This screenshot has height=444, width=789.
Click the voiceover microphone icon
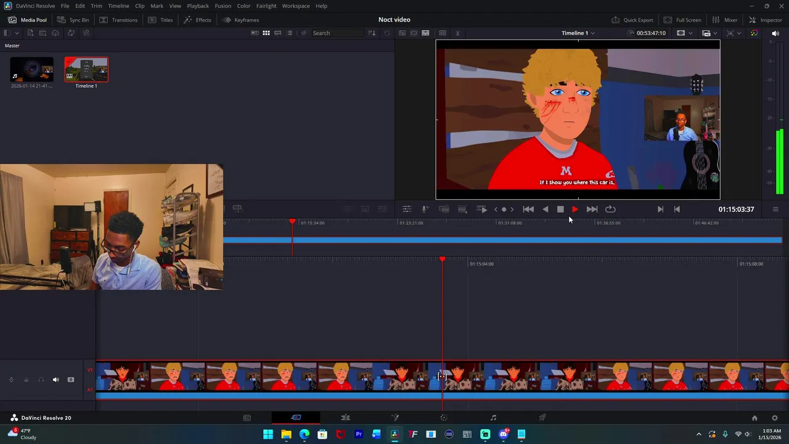425,209
